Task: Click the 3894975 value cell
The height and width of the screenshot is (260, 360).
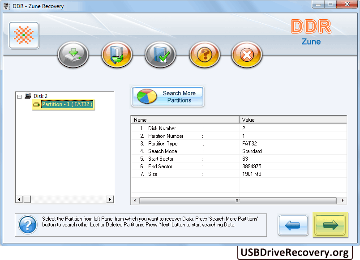Action: (252, 166)
